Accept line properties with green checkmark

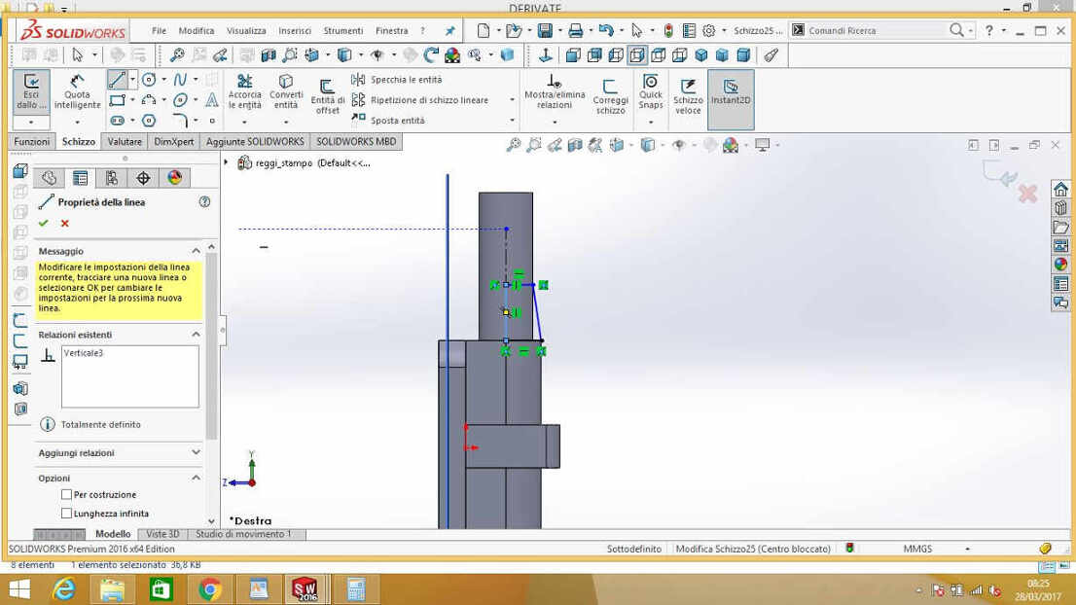(x=44, y=223)
